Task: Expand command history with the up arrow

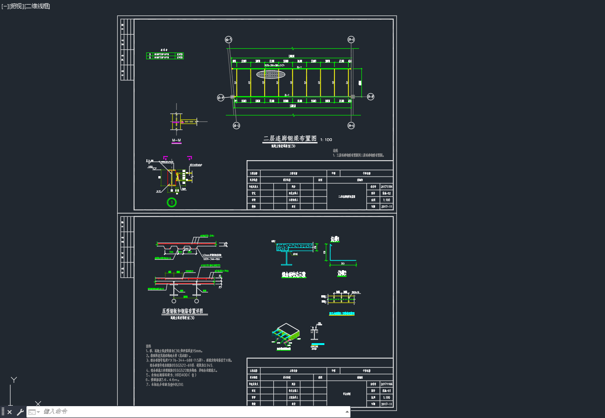Action: point(347,412)
